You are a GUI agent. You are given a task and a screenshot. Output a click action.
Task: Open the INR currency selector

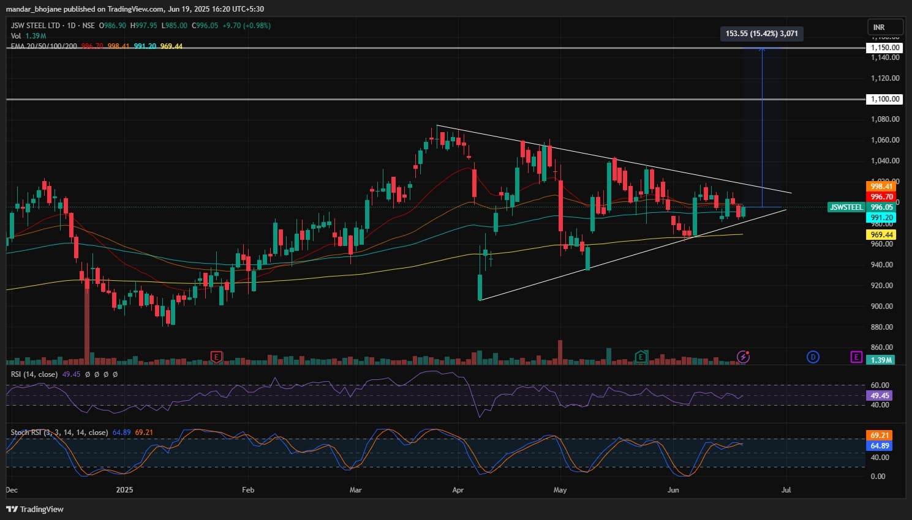click(885, 28)
